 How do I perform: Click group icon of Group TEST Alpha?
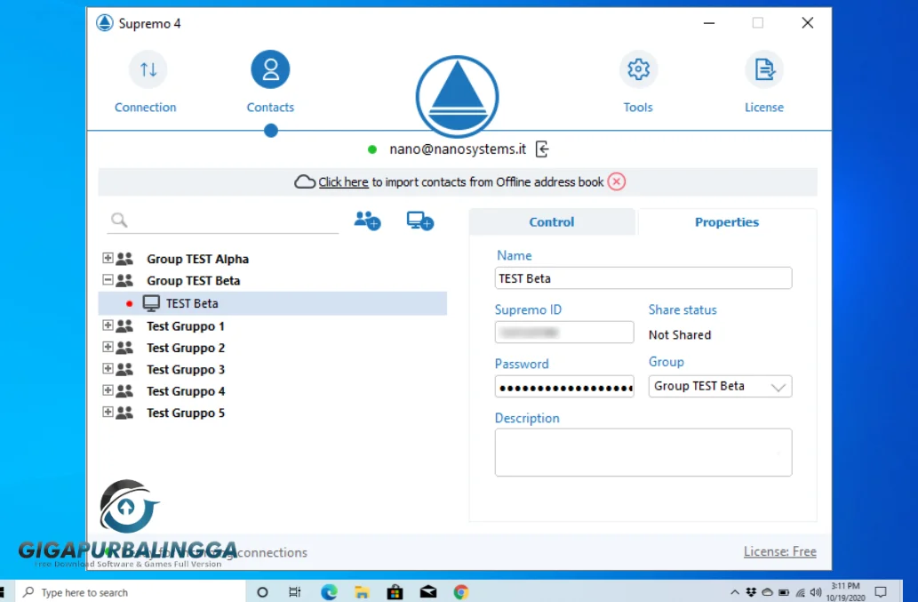point(124,258)
